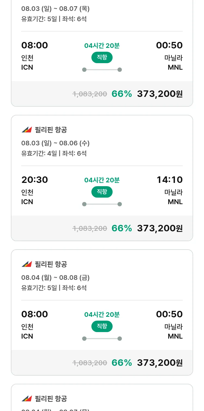Image resolution: width=204 pixels, height=411 pixels.
Task: Tap the 직항 badge on the 20:30 flight
Action: [x=102, y=192]
